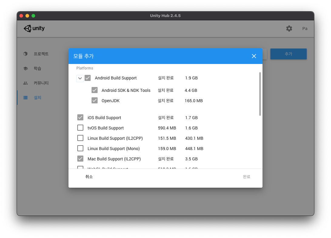Click the 완료 button
This screenshot has height=238, width=331.
(246, 177)
